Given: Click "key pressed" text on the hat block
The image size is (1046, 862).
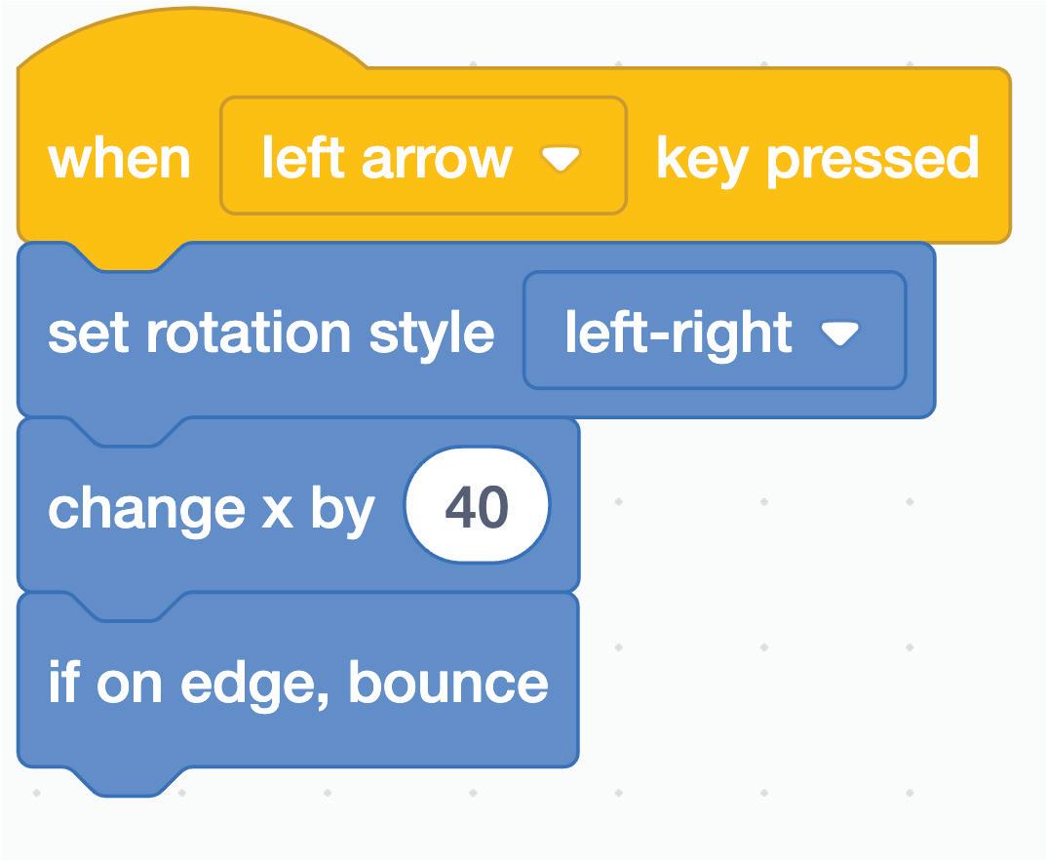Looking at the screenshot, I should 817,158.
